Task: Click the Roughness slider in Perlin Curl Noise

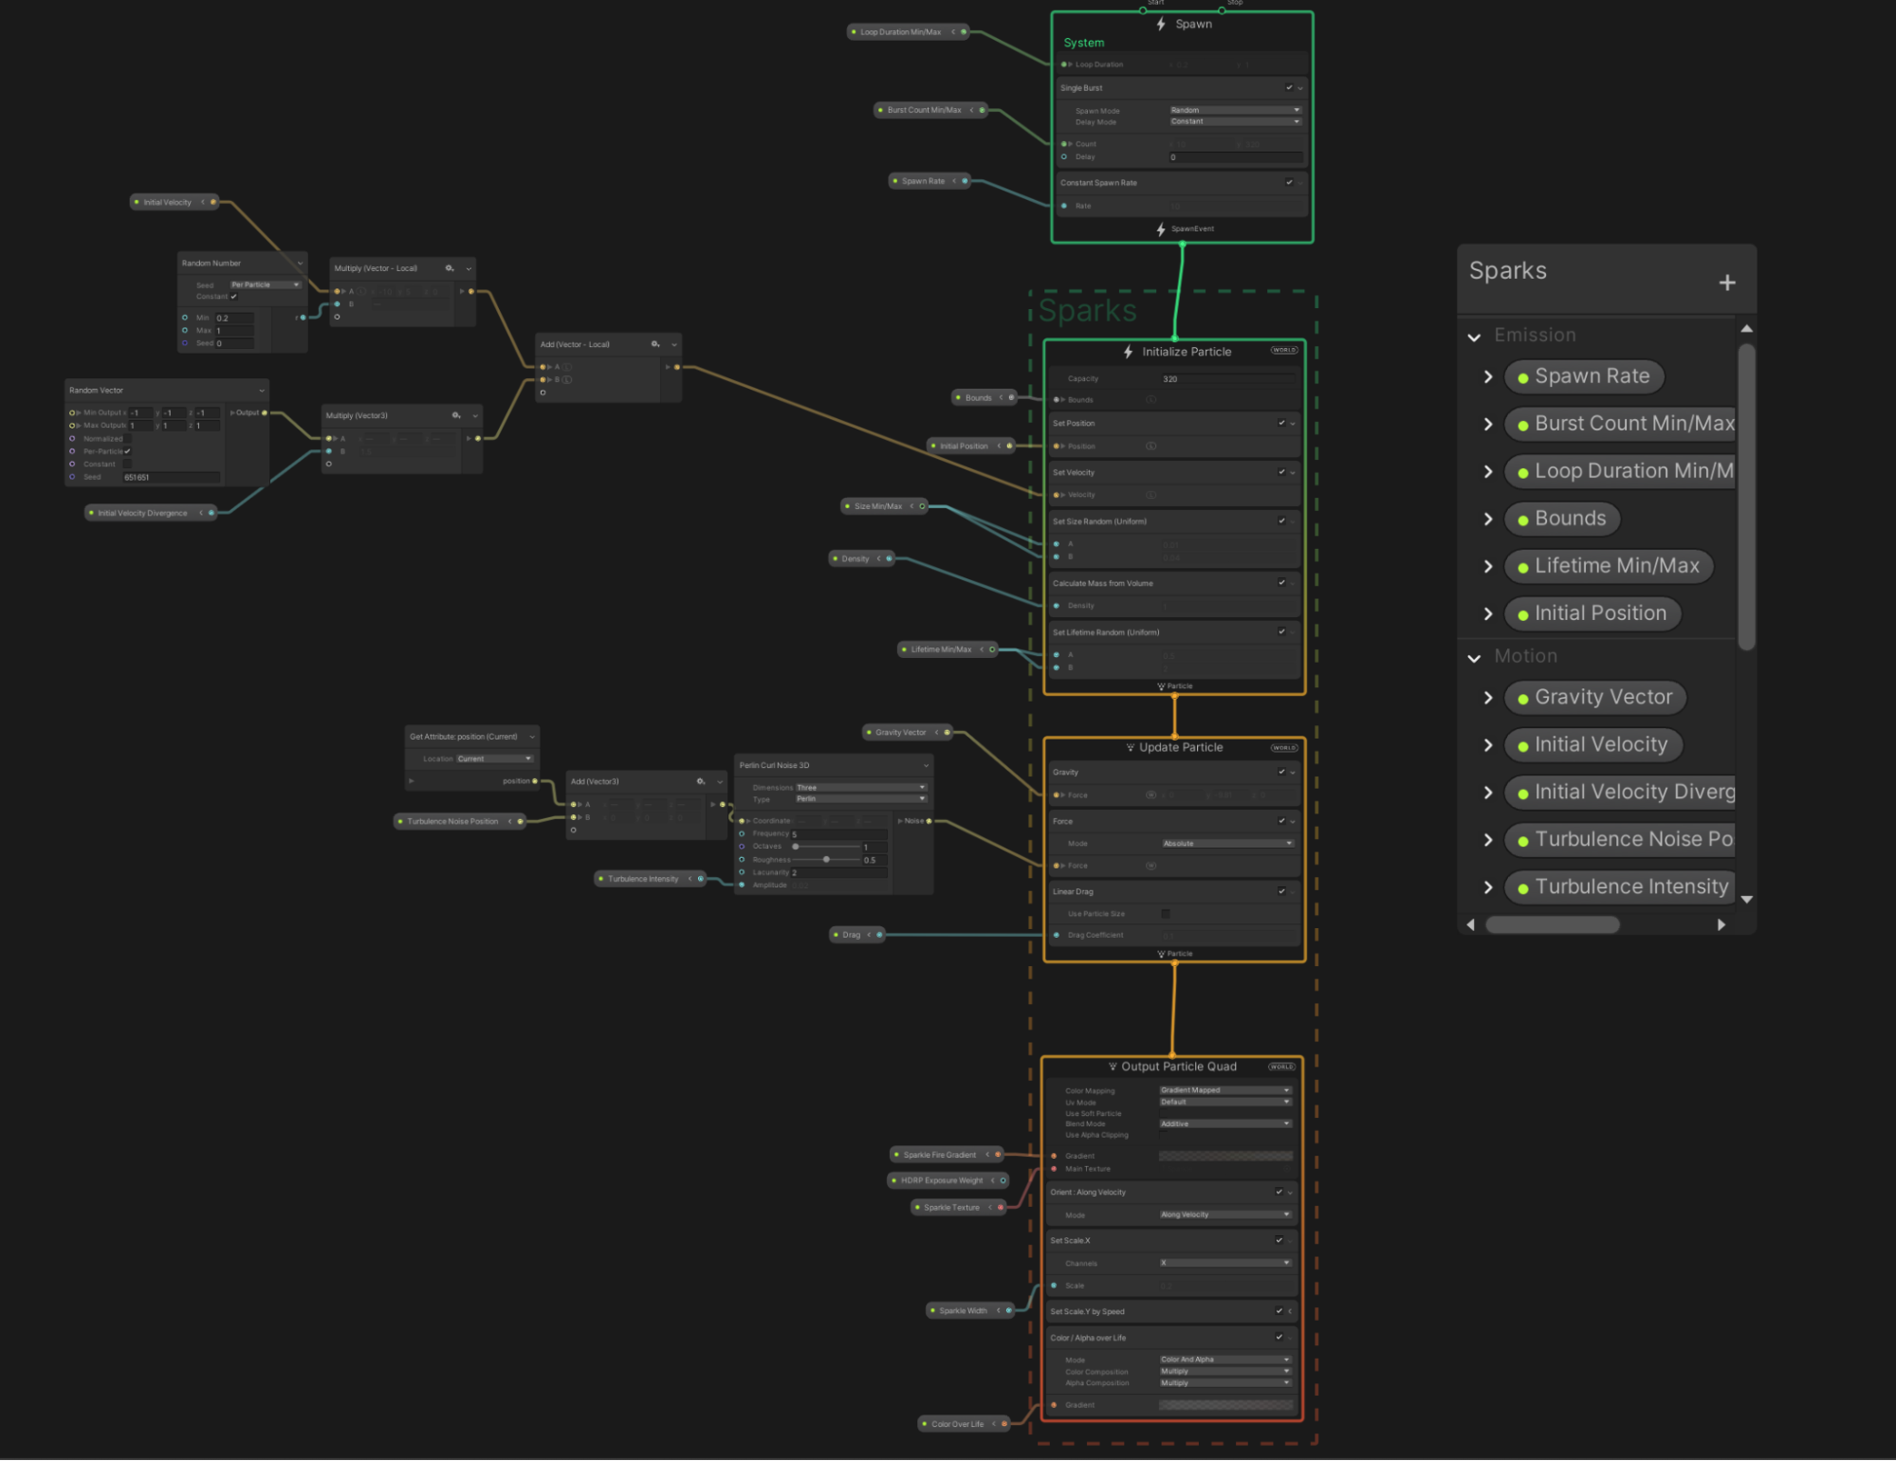Action: 827,860
